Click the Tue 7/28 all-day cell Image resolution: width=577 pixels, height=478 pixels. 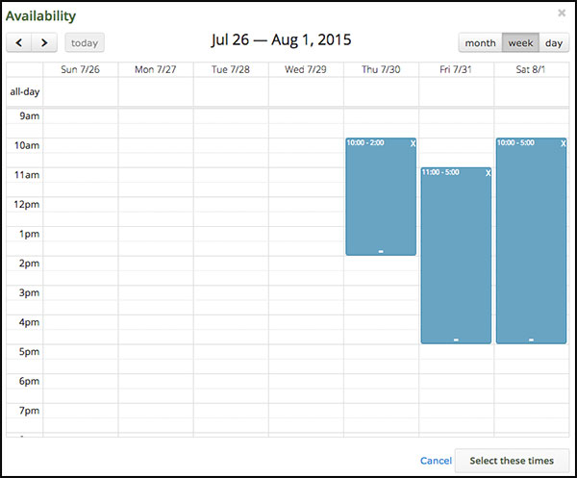pos(231,91)
